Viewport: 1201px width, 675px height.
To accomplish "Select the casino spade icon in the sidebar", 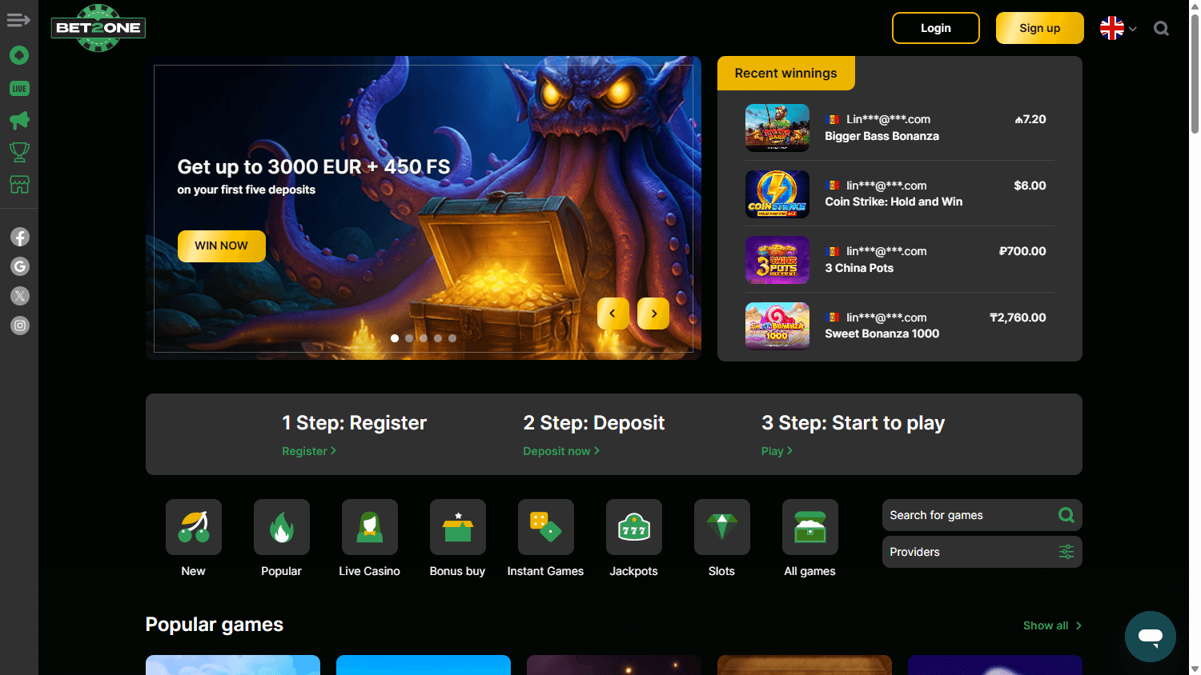I will (19, 55).
